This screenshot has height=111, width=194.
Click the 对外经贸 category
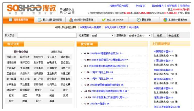coord(11,62)
